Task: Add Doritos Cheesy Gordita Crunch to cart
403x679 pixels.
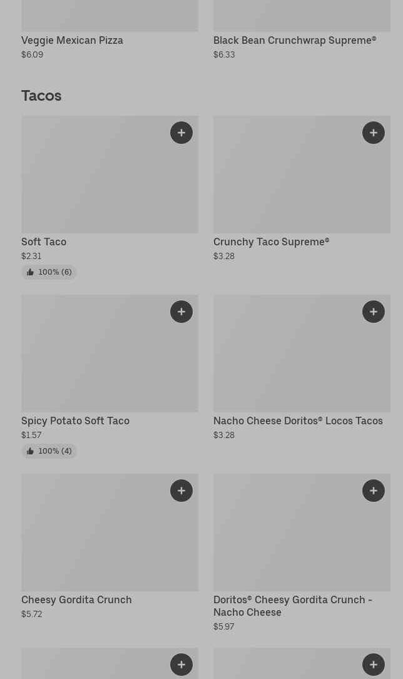Action: click(374, 491)
